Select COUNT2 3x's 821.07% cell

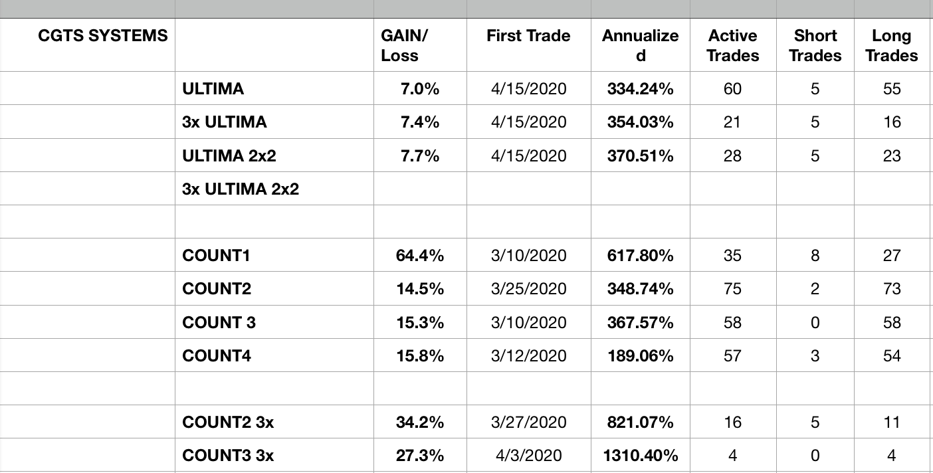point(640,423)
